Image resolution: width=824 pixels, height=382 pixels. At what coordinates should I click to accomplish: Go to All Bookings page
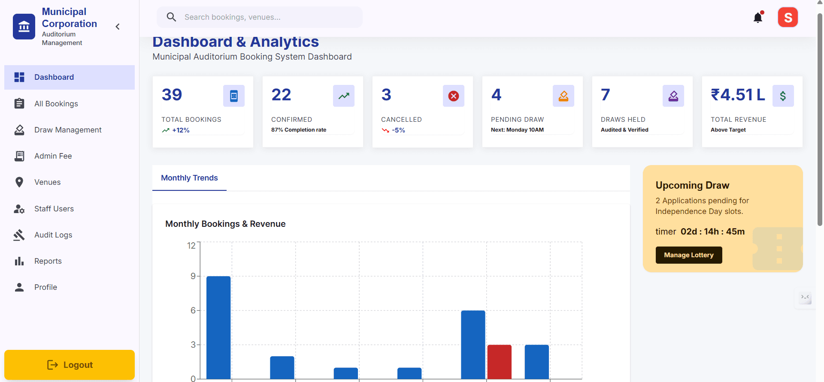pos(70,104)
